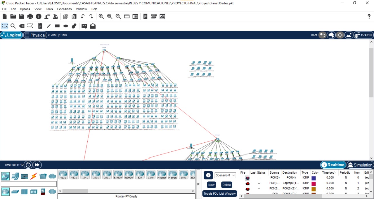Open the File menu
This screenshot has width=374, height=199.
click(x=4, y=9)
